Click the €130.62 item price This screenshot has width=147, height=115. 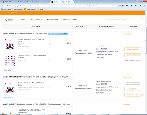68,43
